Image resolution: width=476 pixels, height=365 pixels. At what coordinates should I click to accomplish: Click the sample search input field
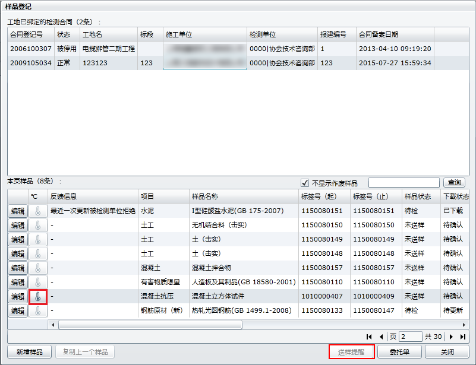404,183
